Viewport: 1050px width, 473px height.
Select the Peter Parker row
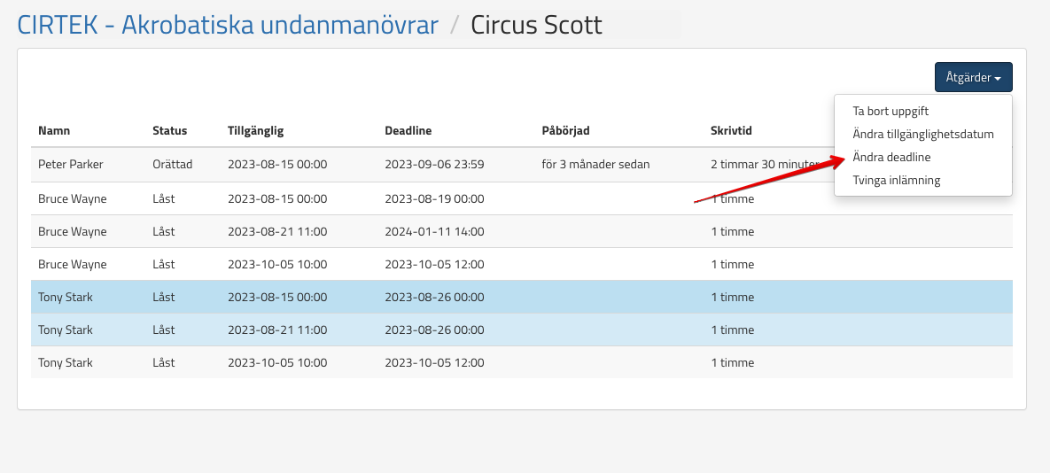71,165
